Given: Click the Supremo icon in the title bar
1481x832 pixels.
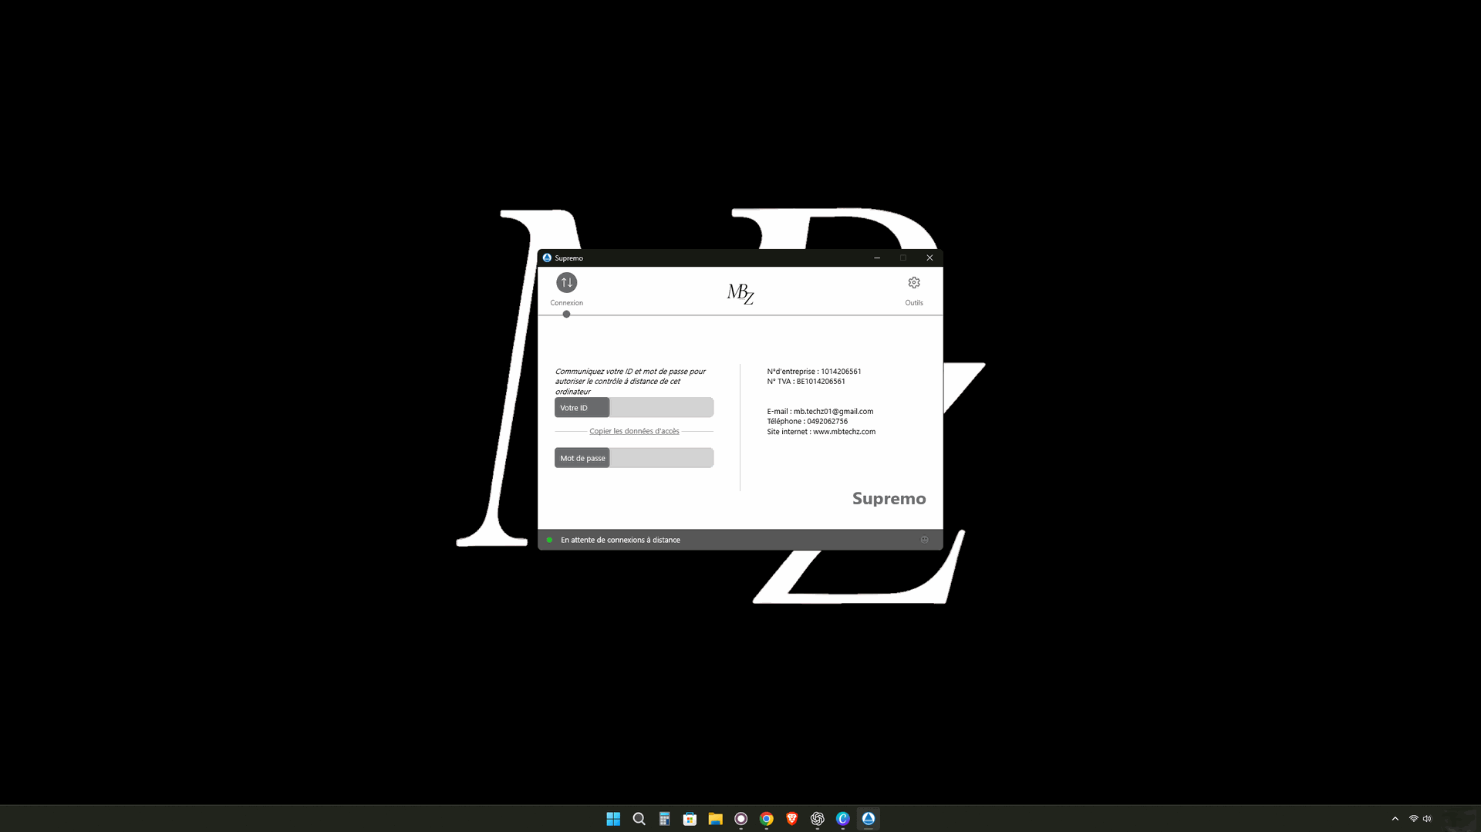Looking at the screenshot, I should (x=547, y=258).
